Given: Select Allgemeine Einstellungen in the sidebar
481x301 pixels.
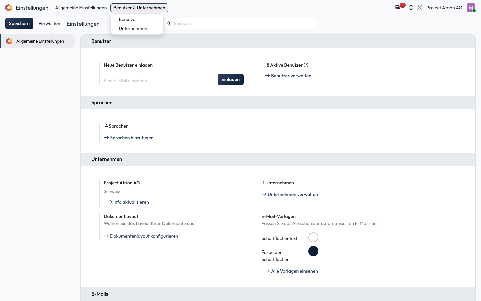Looking at the screenshot, I should (37, 41).
